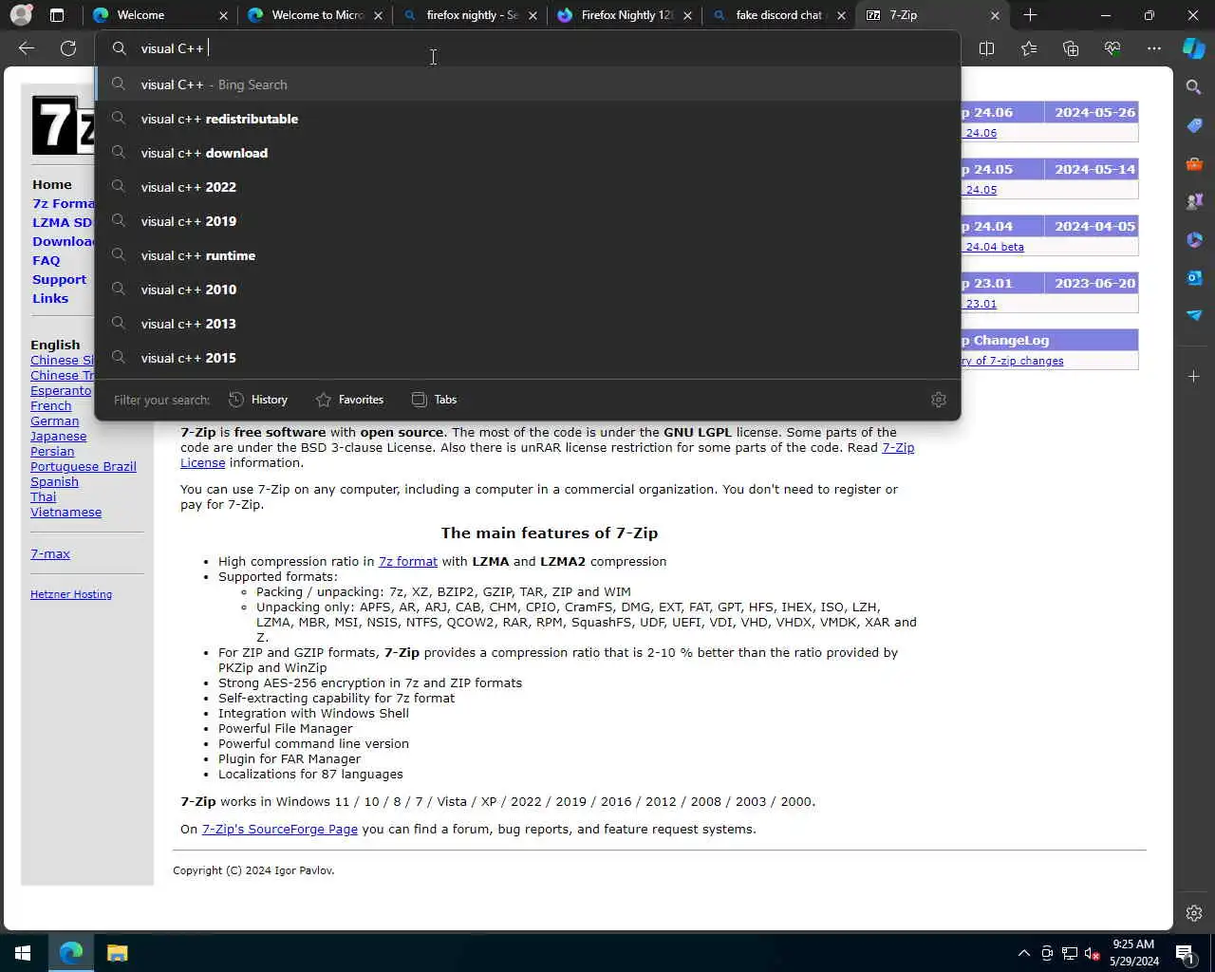This screenshot has width=1215, height=972.
Task: Select suggestion visual C++ - Bing Search
Action: [528, 84]
